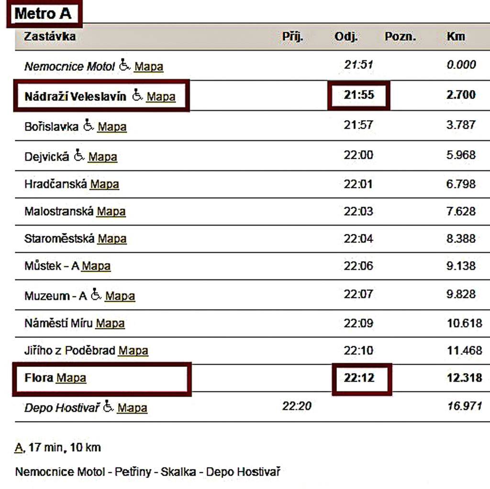Open Mapa link for Staroměstská
Image resolution: width=490 pixels, height=489 pixels.
(x=112, y=239)
